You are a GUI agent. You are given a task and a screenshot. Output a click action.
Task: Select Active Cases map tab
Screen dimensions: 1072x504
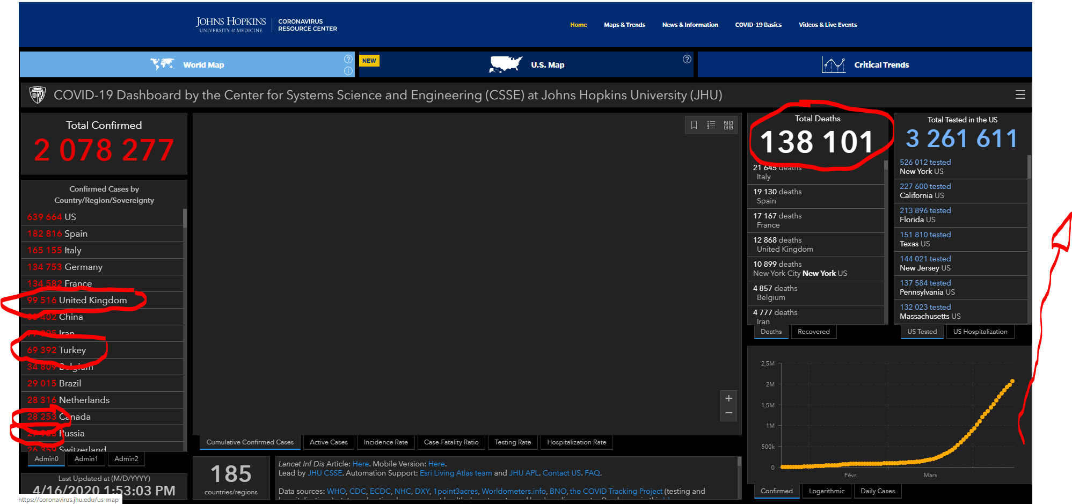point(329,442)
